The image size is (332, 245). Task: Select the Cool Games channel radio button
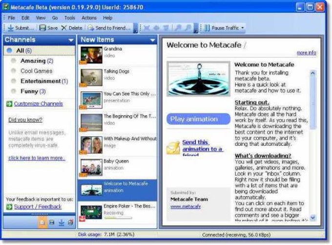pyautogui.click(x=14, y=71)
